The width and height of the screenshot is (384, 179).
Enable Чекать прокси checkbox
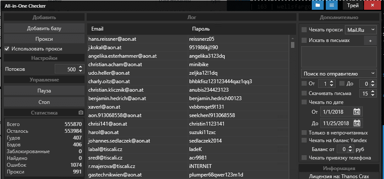(304, 30)
